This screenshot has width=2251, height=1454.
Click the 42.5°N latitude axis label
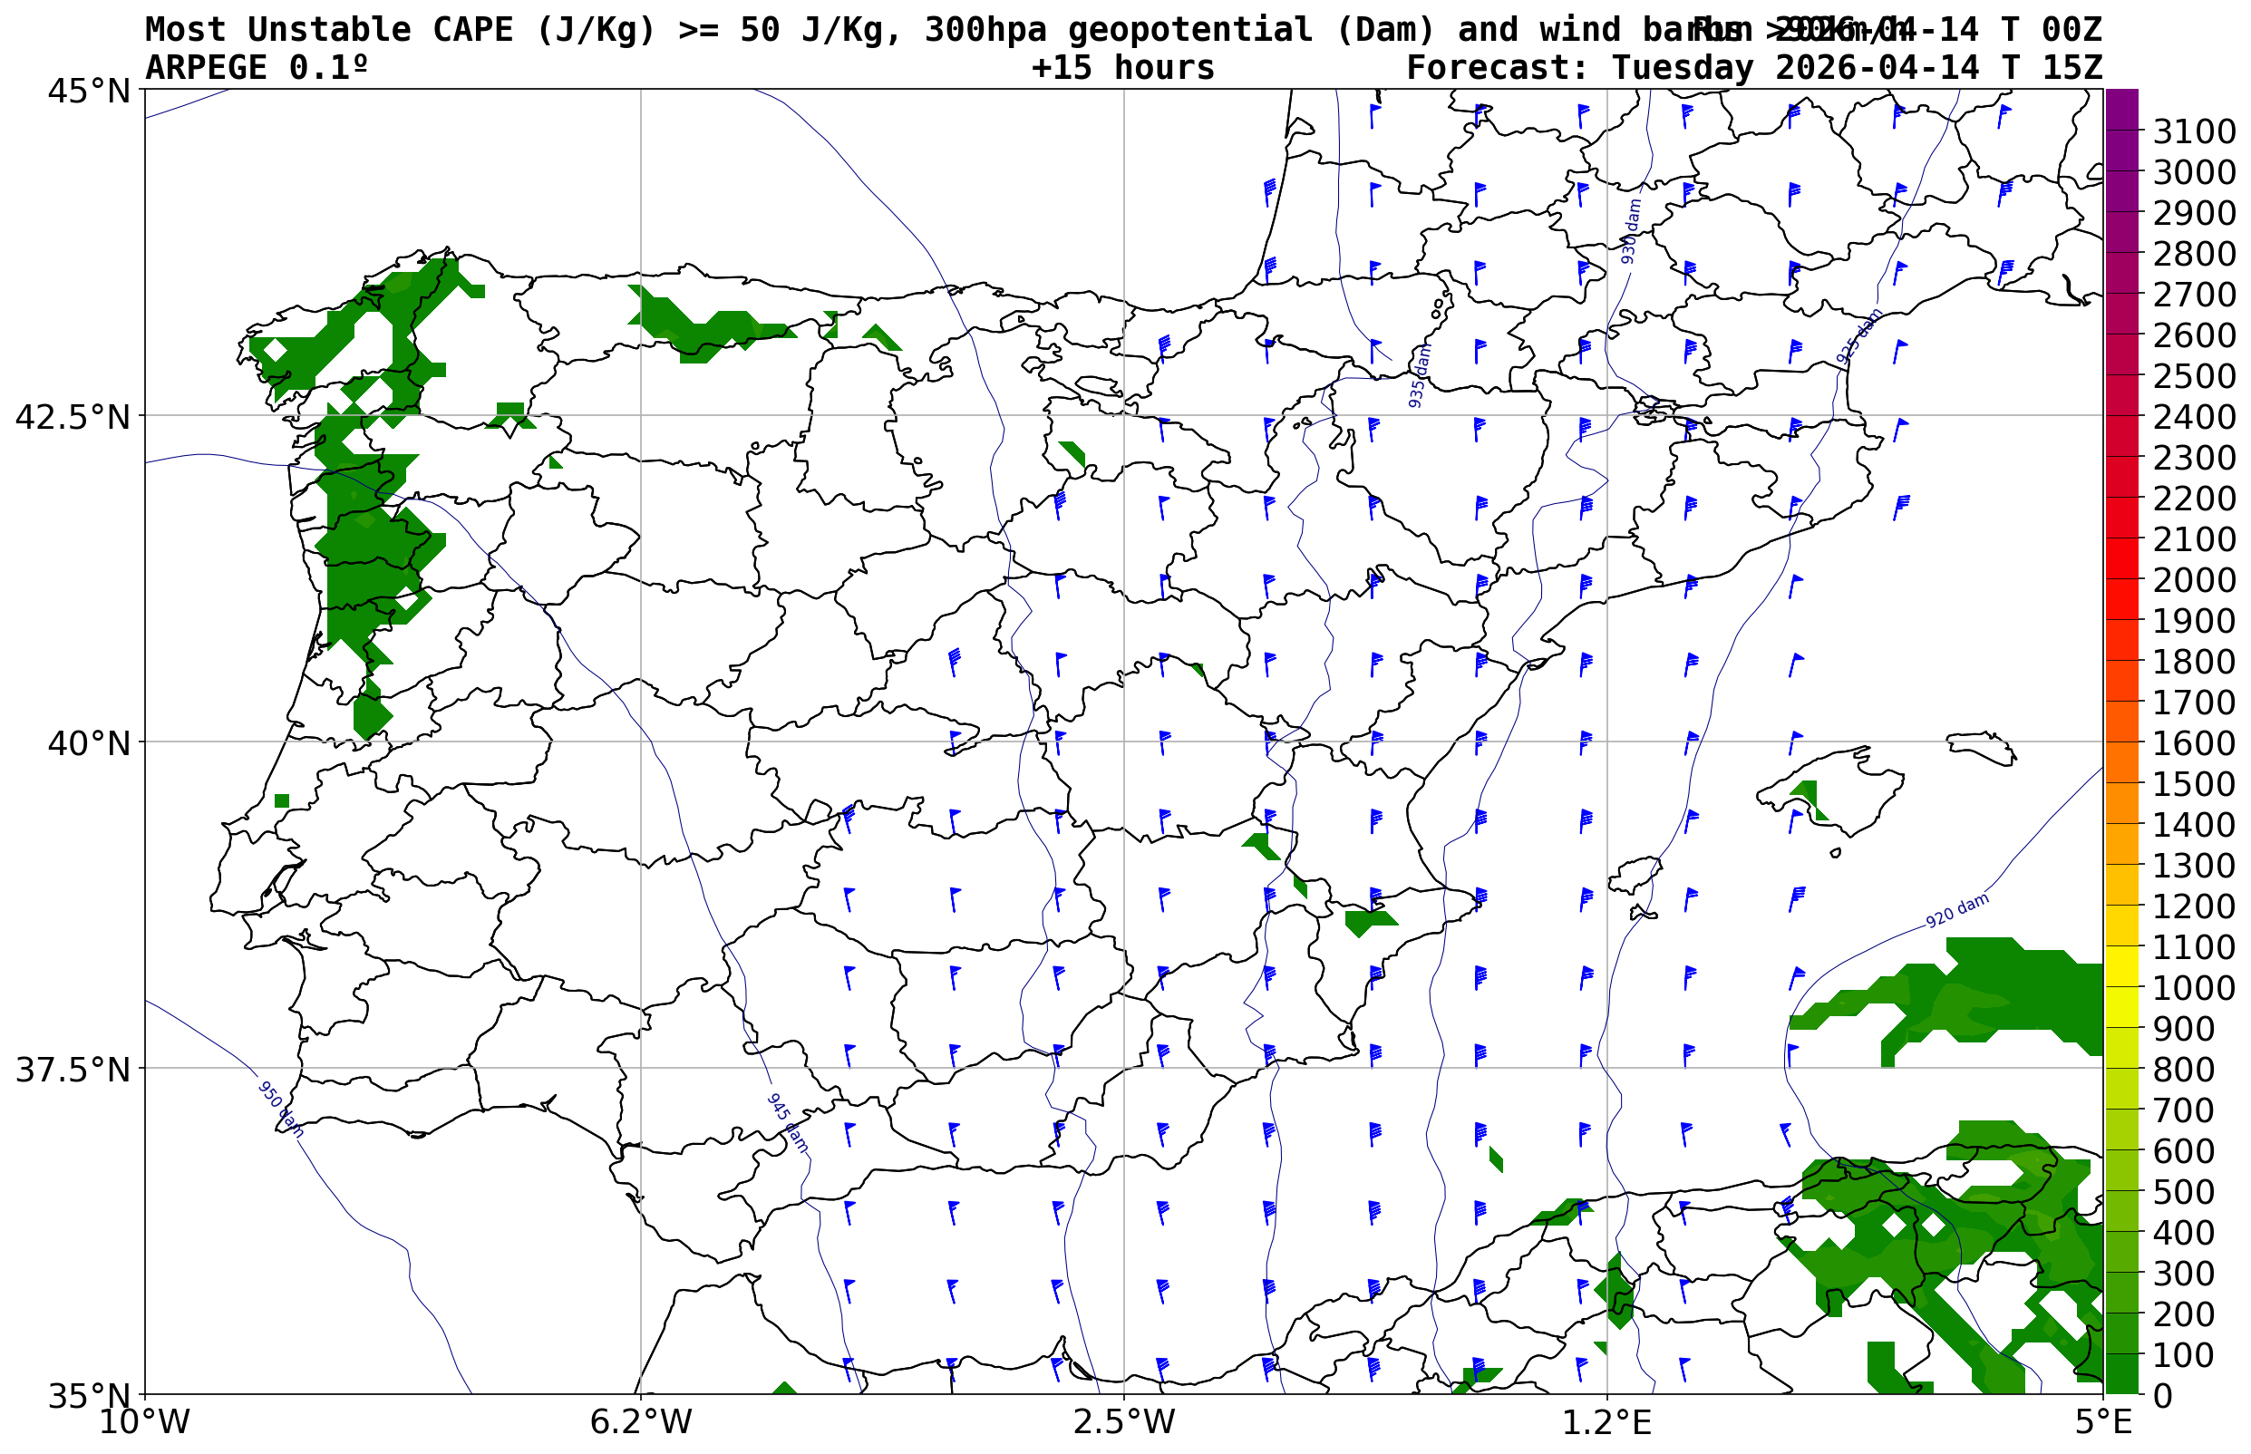(72, 416)
